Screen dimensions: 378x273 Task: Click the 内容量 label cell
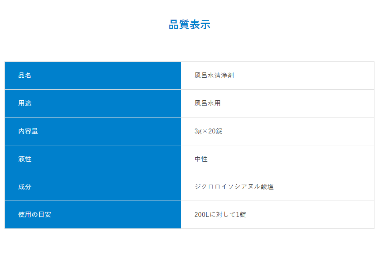[28, 131]
